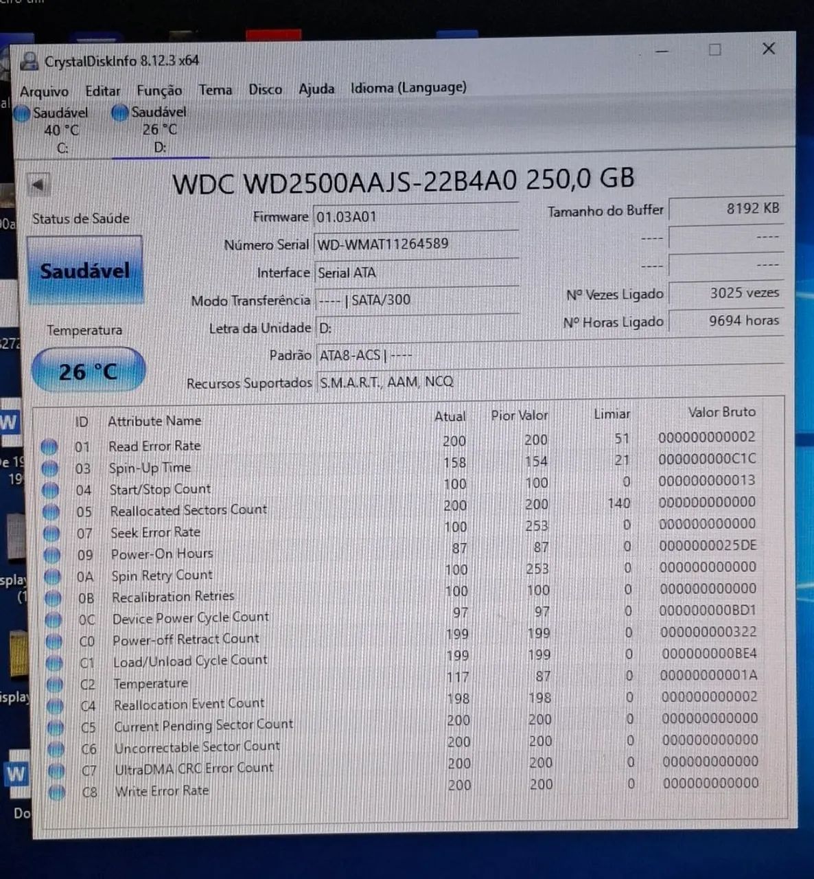Image resolution: width=814 pixels, height=879 pixels.
Task: Click the status icon for Power-On Hours
Action: (52, 555)
